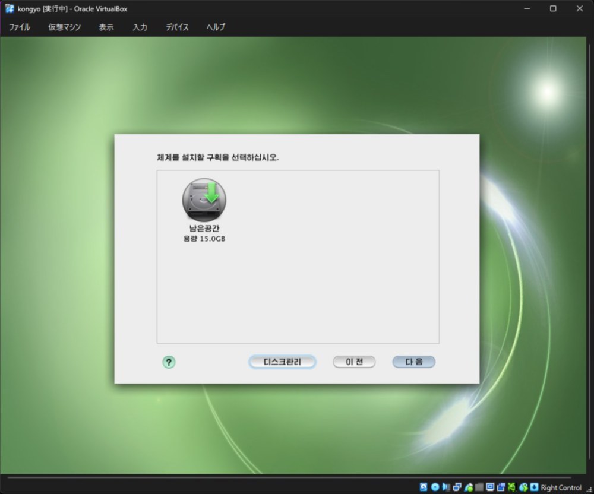Close the VirtualBox window
The height and width of the screenshot is (494, 594).
580,9
